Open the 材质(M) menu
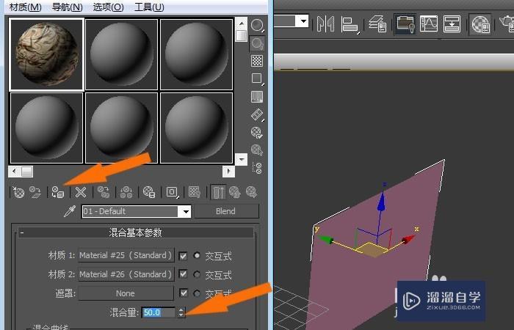 pos(26,7)
